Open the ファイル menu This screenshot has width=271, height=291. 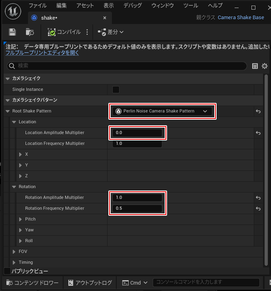tap(38, 6)
